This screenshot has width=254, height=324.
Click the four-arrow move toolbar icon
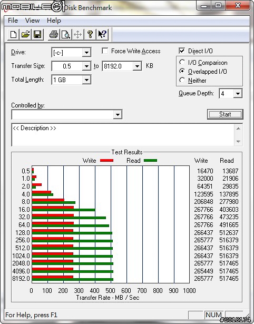tap(77, 34)
